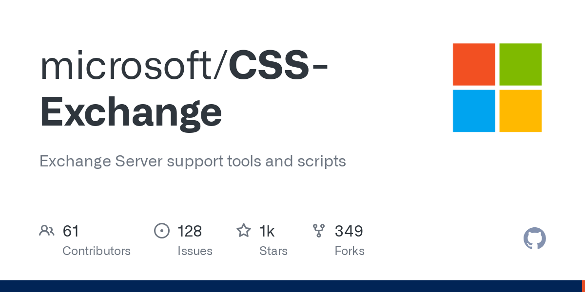The image size is (585, 292).
Task: Open the GitHub Octocat logo
Action: tap(534, 238)
